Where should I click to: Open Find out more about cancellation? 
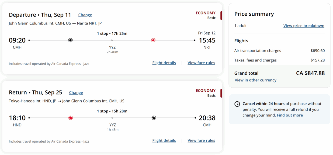pos(290,115)
